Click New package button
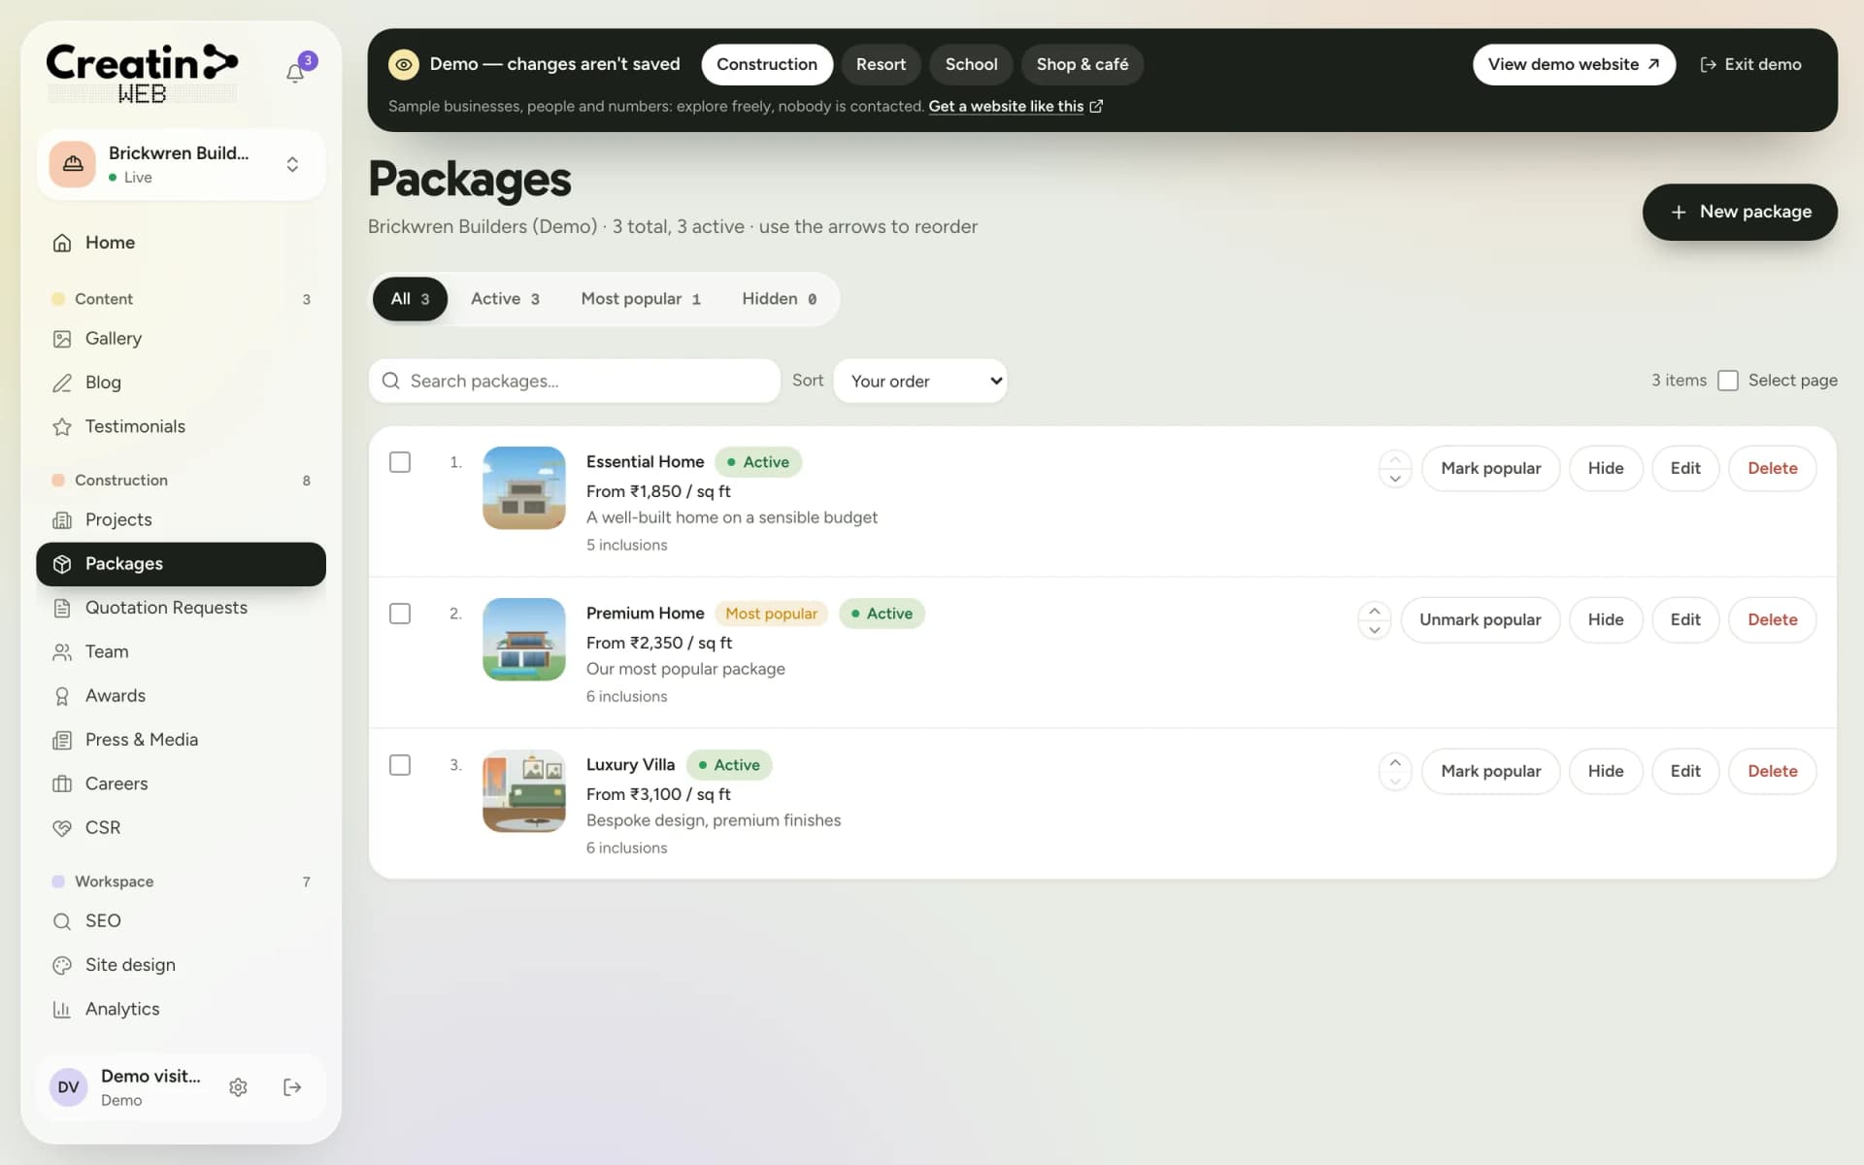 pyautogui.click(x=1740, y=212)
